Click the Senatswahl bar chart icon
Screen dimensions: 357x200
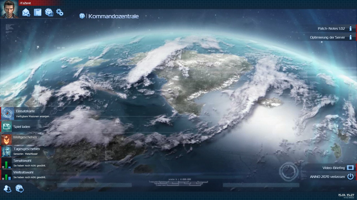coord(7,163)
